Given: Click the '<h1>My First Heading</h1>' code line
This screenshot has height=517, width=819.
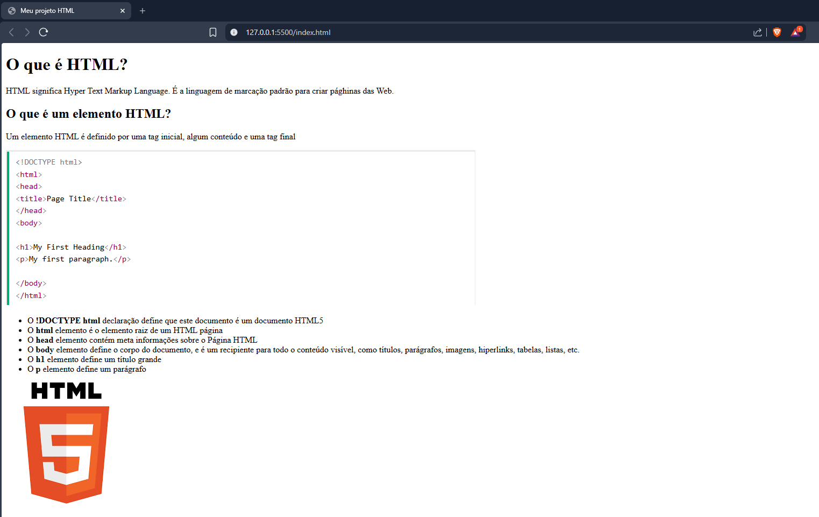Looking at the screenshot, I should [71, 247].
